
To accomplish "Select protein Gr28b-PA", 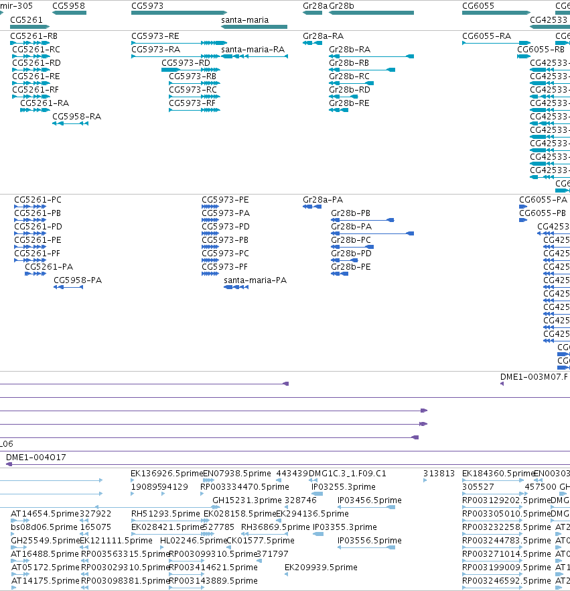I will pos(372,233).
